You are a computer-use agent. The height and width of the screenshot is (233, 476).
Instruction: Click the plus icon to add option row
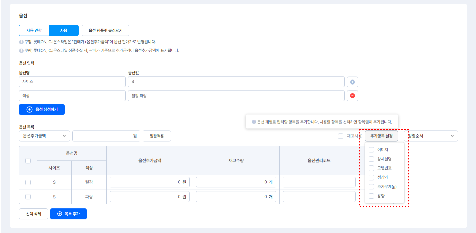coord(352,82)
